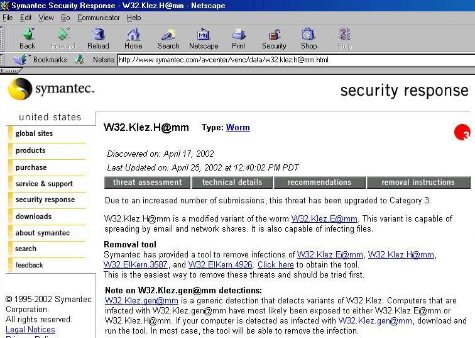Click the page location proxy icon beside Netsite
Screen dimensions: 475x338
(x=79, y=59)
